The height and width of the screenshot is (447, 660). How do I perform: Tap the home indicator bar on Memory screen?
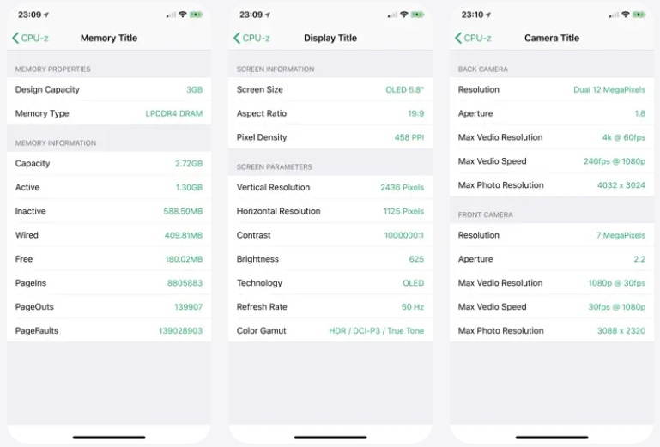coord(109,438)
